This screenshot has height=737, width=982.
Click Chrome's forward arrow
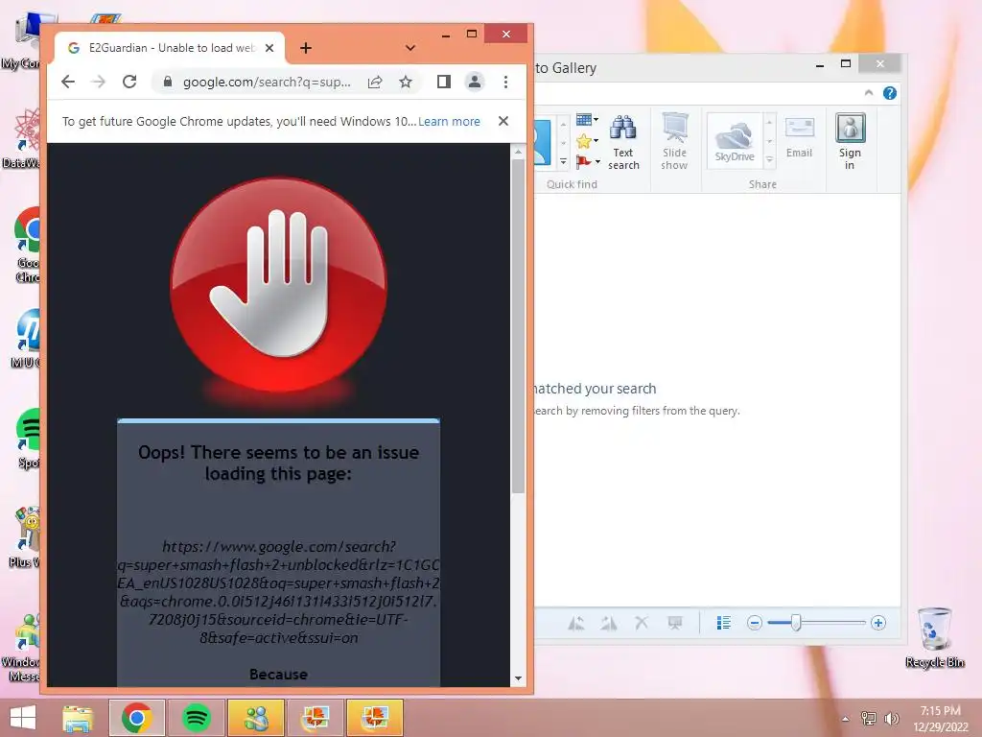[99, 82]
